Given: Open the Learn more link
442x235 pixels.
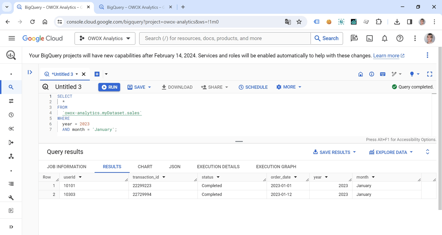Looking at the screenshot, I should pyautogui.click(x=389, y=56).
